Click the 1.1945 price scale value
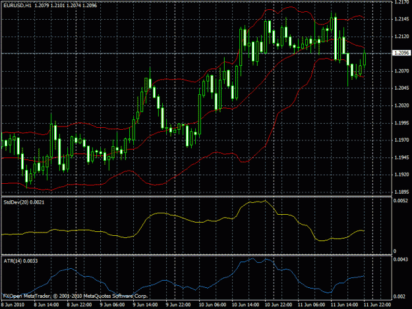This screenshot has width=412, height=309. pyautogui.click(x=401, y=157)
